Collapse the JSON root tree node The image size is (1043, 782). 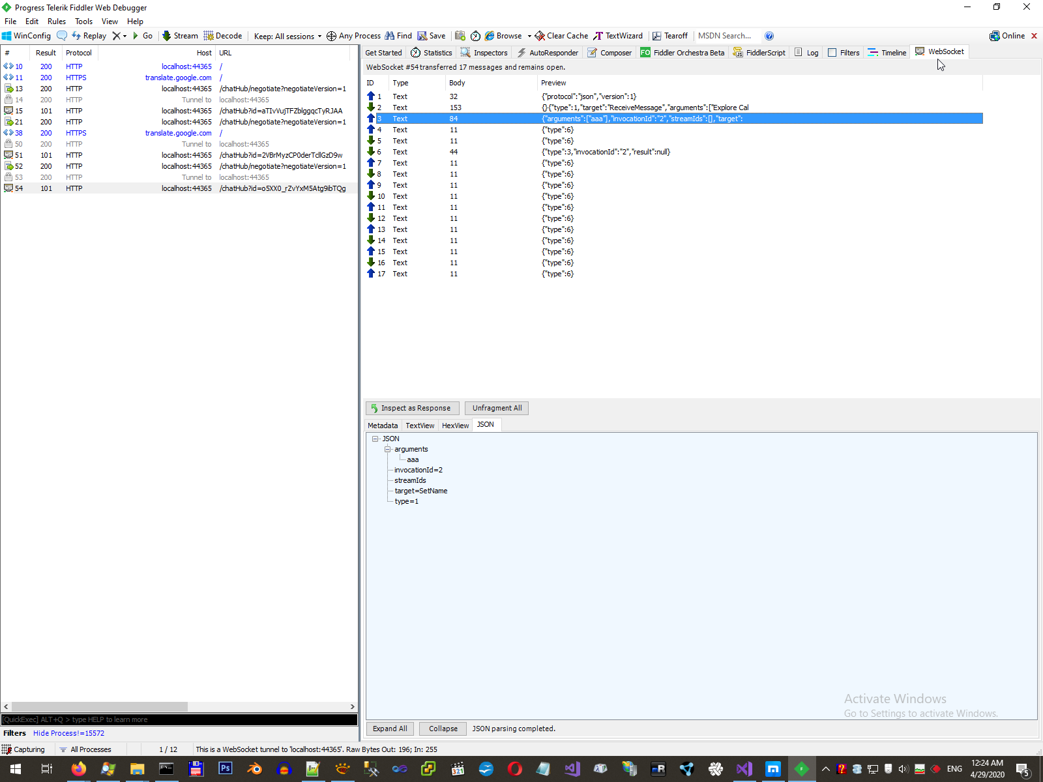375,439
